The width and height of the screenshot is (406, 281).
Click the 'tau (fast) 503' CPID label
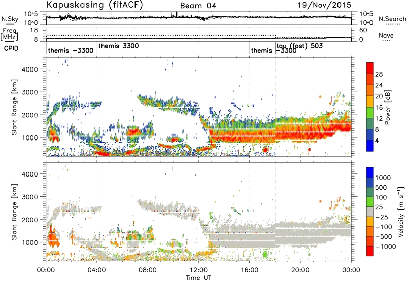click(299, 46)
